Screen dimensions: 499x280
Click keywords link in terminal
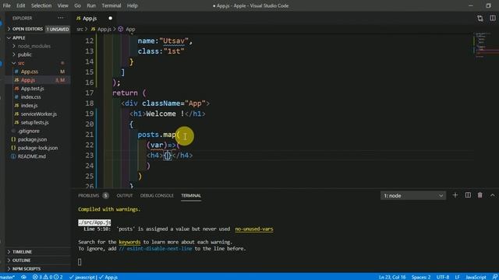click(129, 242)
